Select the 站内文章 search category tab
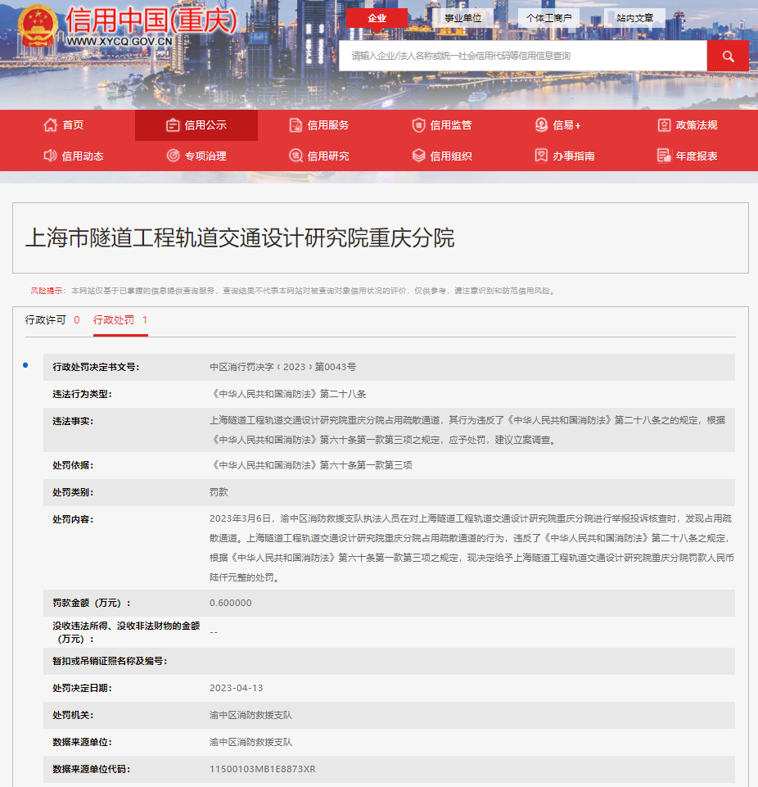 (634, 18)
